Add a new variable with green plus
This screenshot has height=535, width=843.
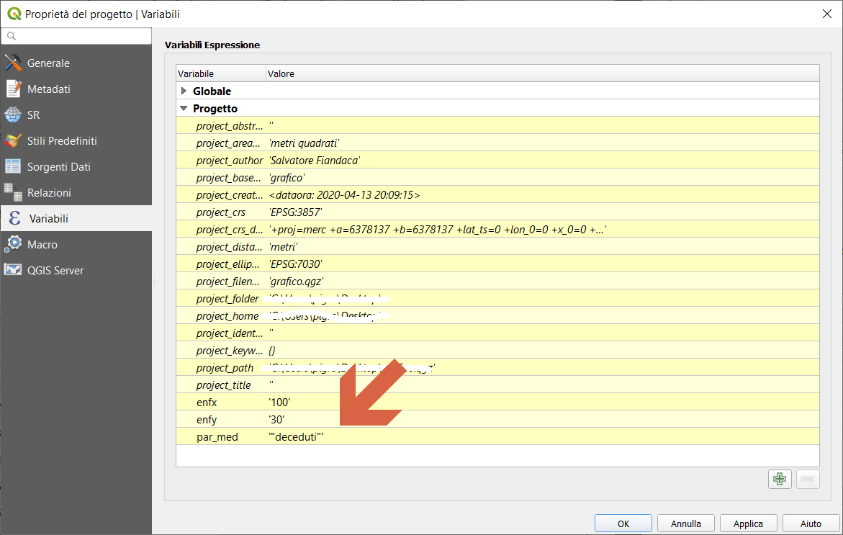pyautogui.click(x=780, y=479)
